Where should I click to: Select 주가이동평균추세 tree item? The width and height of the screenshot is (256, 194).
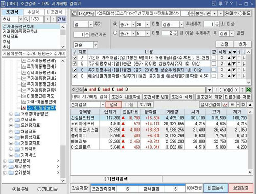[x=41, y=108]
